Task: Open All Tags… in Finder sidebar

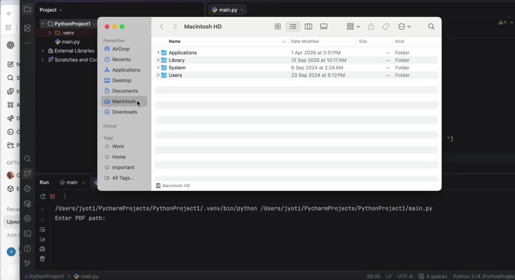Action: (124, 178)
